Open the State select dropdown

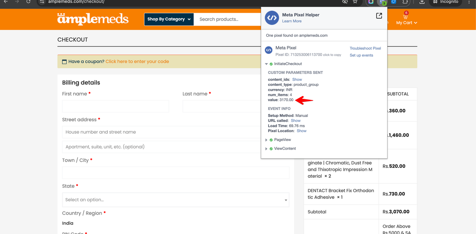(x=176, y=200)
